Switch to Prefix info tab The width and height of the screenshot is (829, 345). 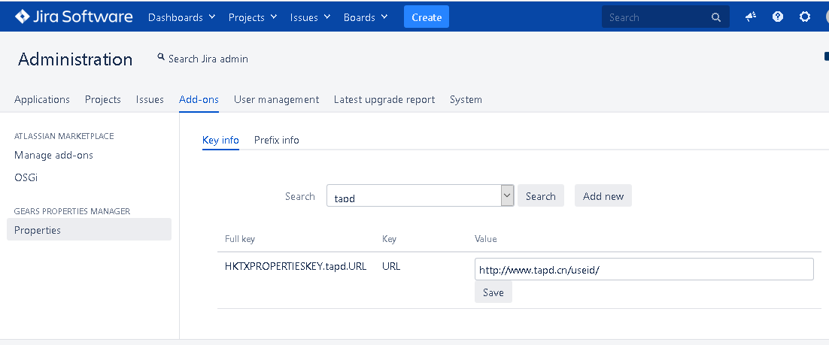(277, 140)
